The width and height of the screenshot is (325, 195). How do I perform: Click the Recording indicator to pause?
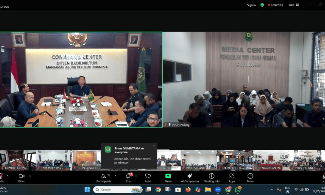coord(275,5)
